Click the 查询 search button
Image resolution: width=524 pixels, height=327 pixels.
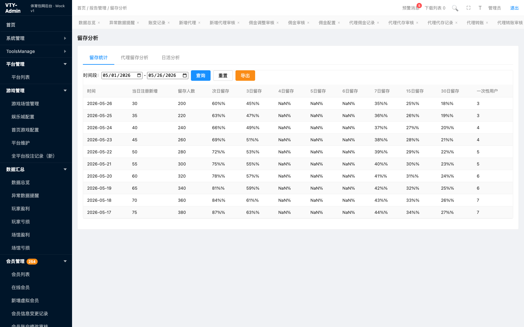click(x=201, y=76)
